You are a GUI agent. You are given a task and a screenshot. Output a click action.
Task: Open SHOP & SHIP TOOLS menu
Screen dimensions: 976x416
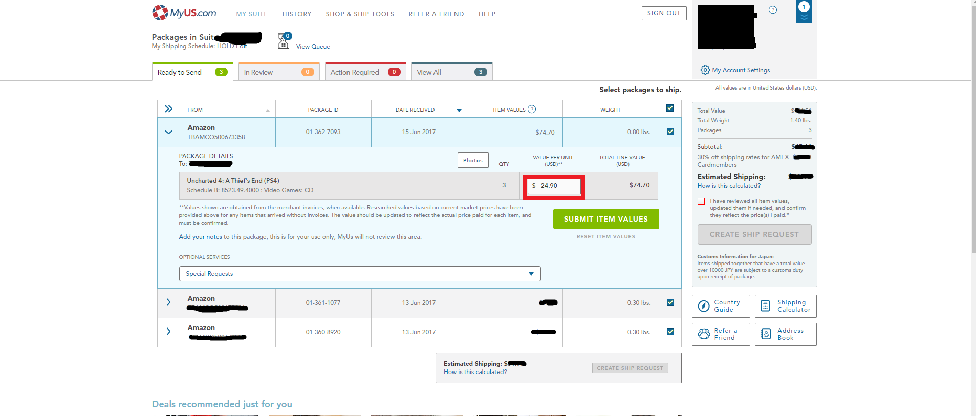[x=360, y=14]
